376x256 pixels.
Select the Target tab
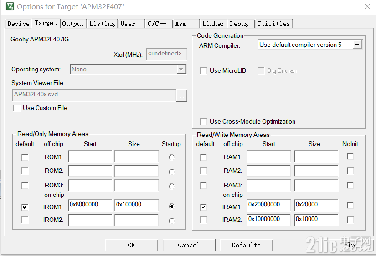click(x=46, y=23)
